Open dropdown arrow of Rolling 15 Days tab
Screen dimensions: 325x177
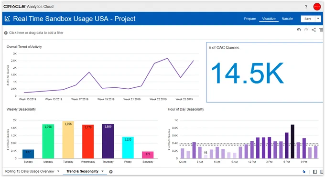point(58,171)
